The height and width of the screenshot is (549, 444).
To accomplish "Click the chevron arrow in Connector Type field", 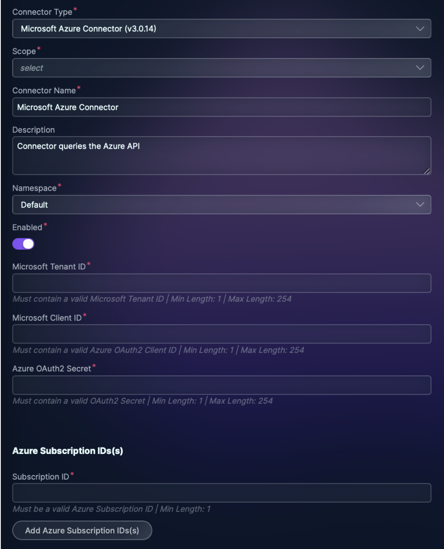I will click(x=420, y=29).
